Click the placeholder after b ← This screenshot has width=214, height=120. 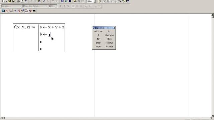coord(49,35)
